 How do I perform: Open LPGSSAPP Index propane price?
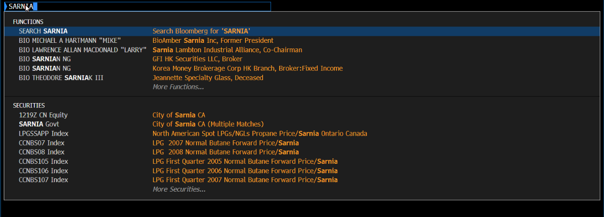point(302,134)
